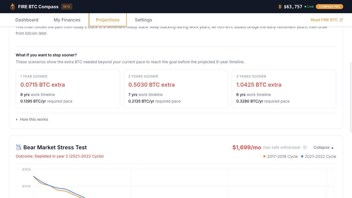Select the Projections tab
This screenshot has width=352, height=198.
pyautogui.click(x=108, y=20)
